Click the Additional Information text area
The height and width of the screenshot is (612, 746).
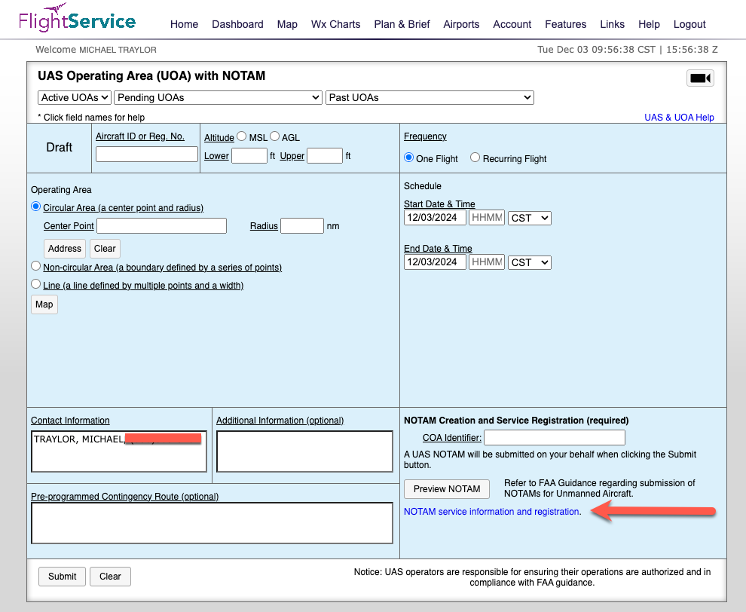coord(304,451)
